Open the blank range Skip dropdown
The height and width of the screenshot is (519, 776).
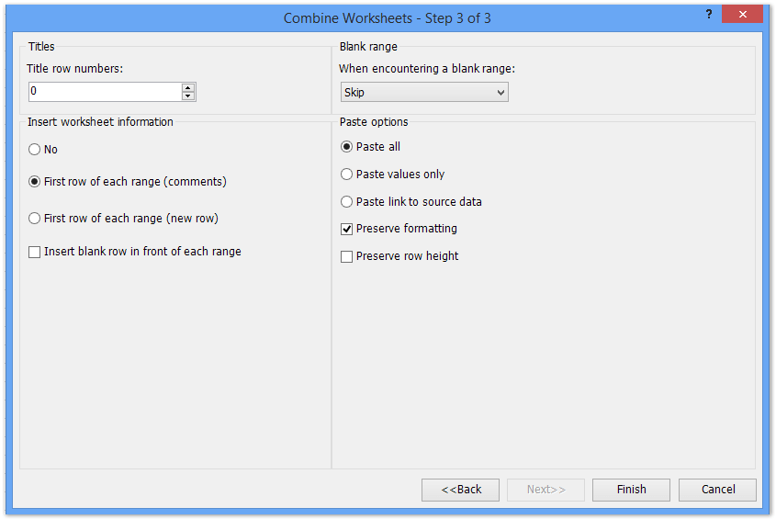coord(424,92)
